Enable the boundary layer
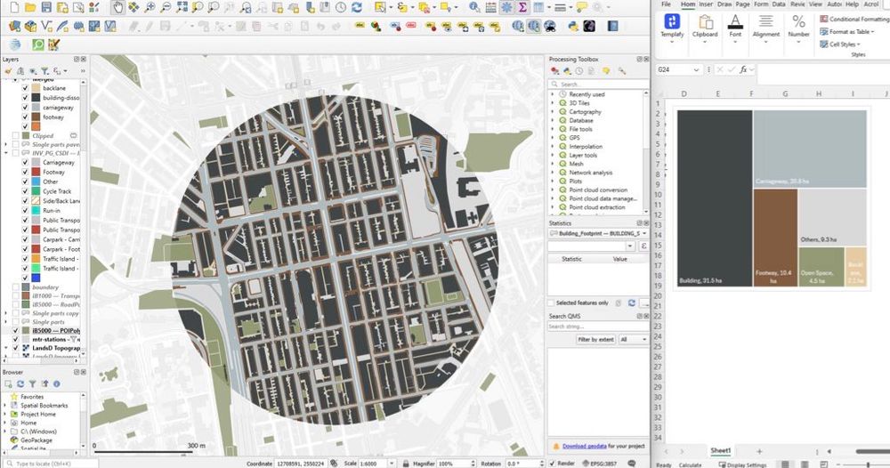Screen dimensions: 890x468 click(15, 287)
